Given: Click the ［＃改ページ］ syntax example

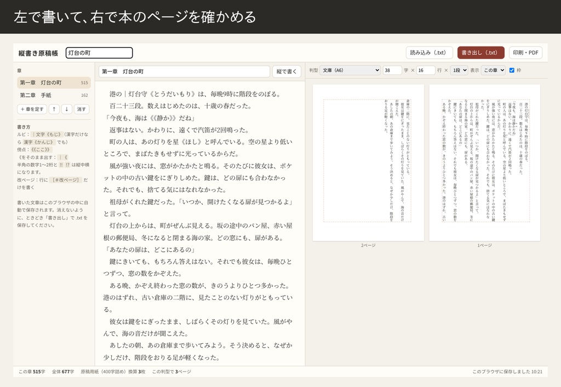Looking at the screenshot, I should [66, 180].
